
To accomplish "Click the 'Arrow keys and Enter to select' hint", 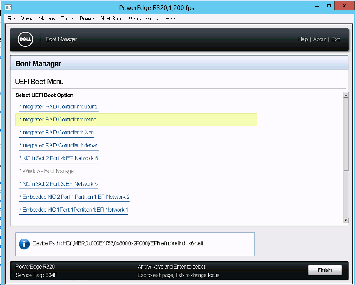I will click(171, 267).
